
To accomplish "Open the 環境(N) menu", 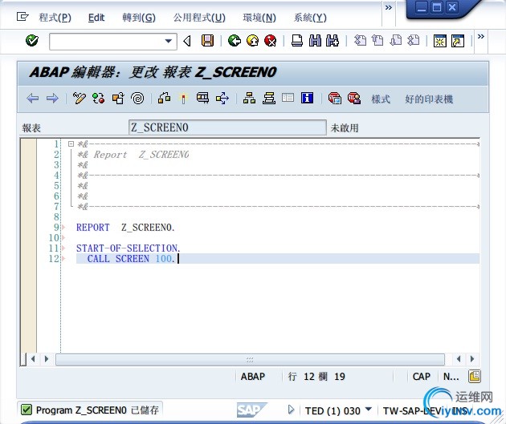I will [x=259, y=18].
